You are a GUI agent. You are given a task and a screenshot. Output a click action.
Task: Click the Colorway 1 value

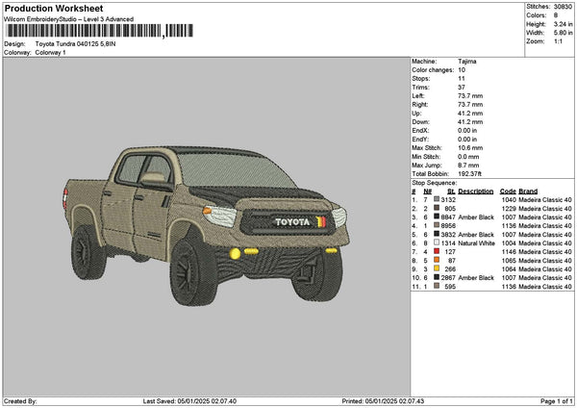(x=51, y=52)
